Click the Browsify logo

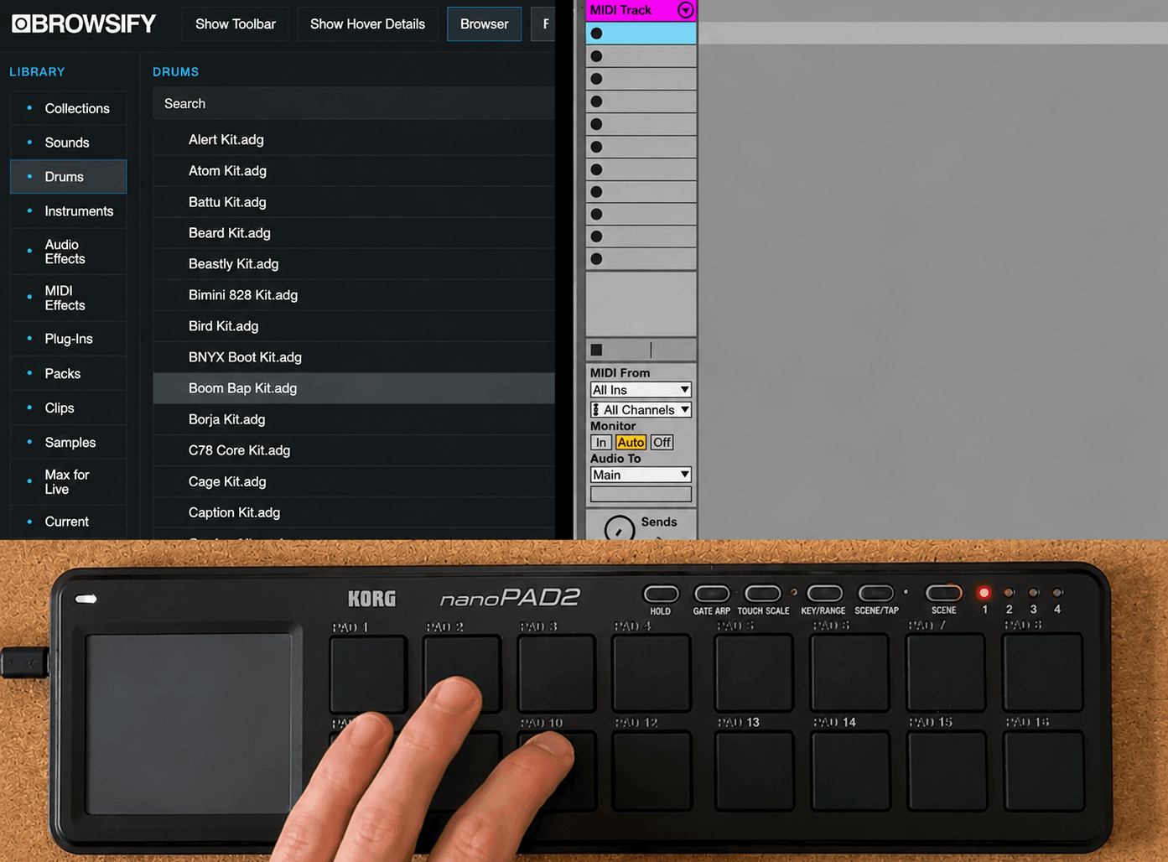tap(84, 23)
